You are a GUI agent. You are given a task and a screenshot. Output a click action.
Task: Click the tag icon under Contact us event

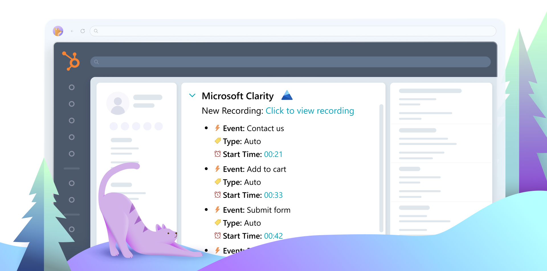(x=218, y=141)
